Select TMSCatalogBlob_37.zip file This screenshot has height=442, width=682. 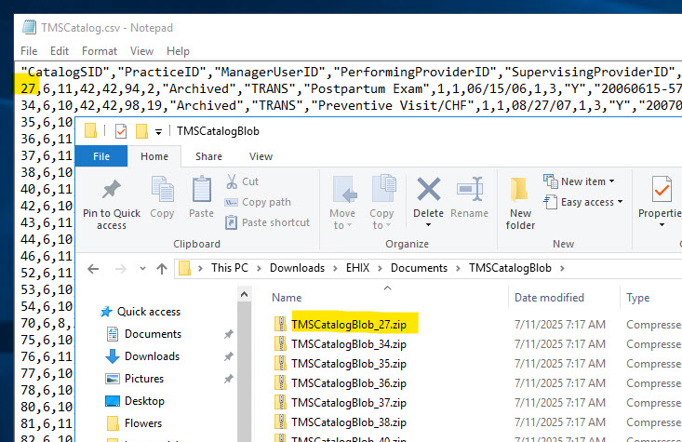point(349,403)
